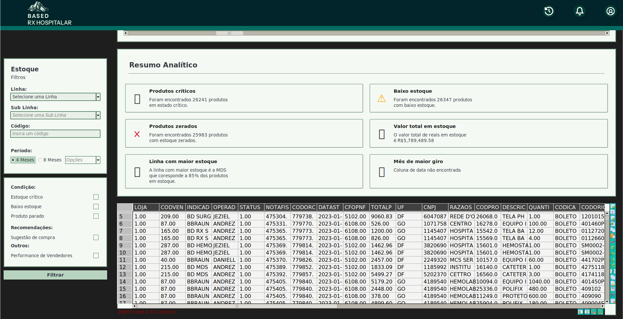The image size is (623, 319).
Task: Click the calculator icon in table toolbar
Action: 613,289
